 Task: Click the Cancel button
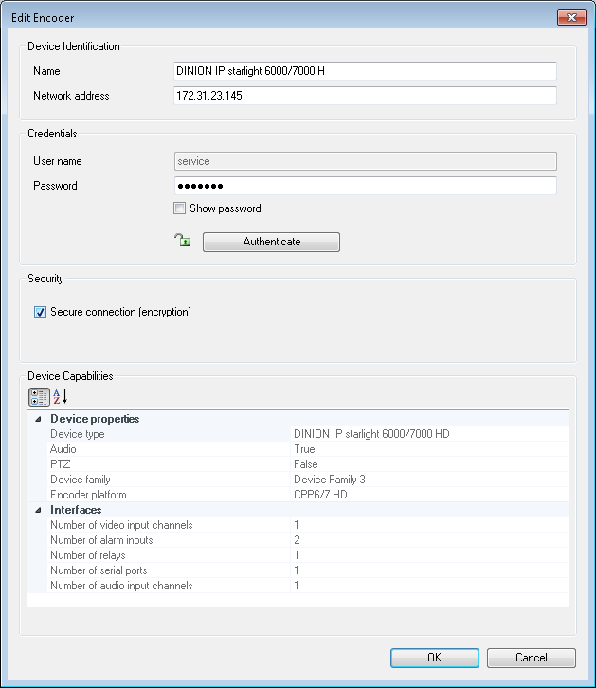[x=531, y=658]
